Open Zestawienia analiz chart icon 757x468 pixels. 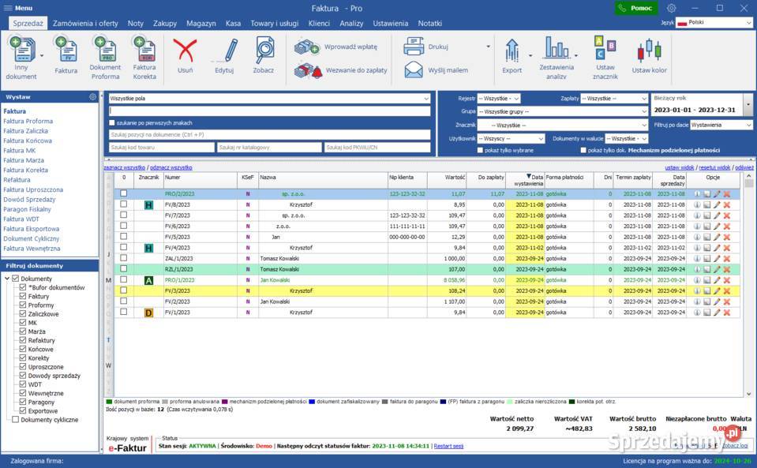(x=557, y=49)
